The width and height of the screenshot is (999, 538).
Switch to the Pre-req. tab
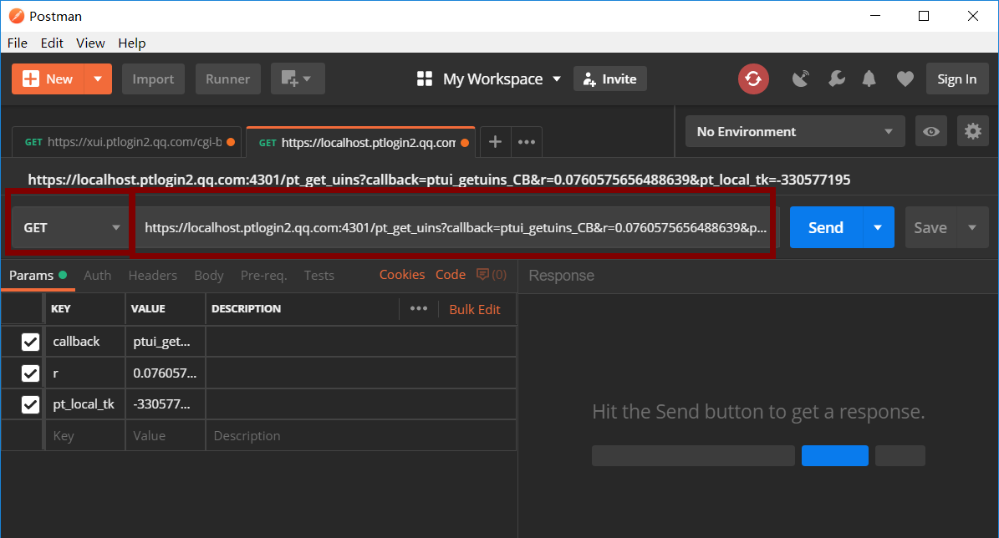tap(264, 275)
